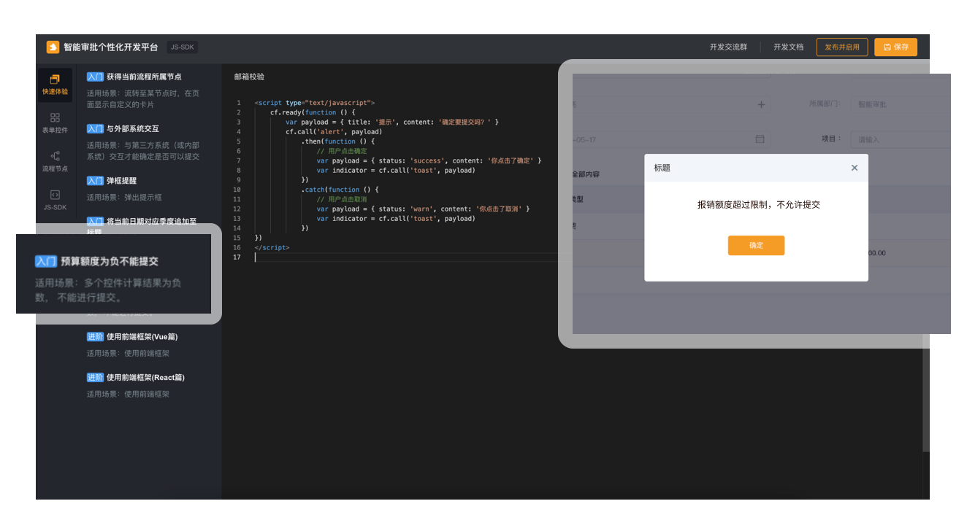Open the JS-SDK sidebar section
The width and height of the screenshot is (967, 528).
(55, 200)
